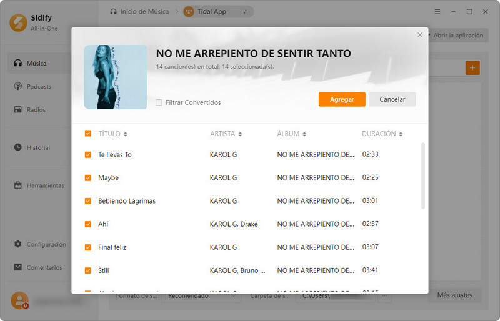Uncheck the Ahí song checkbox
The width and height of the screenshot is (500, 321).
pos(88,224)
